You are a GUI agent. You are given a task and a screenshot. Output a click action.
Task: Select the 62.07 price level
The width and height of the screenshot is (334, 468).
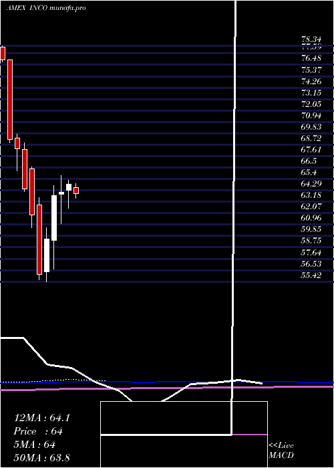pos(311,207)
